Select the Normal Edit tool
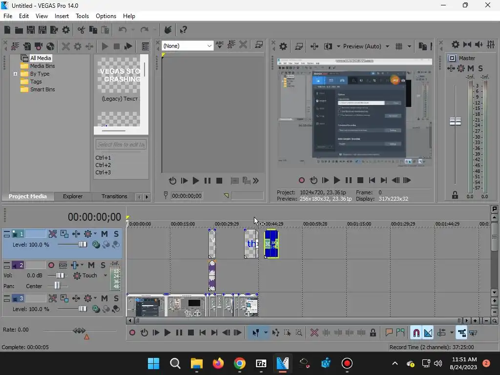 coord(256,333)
